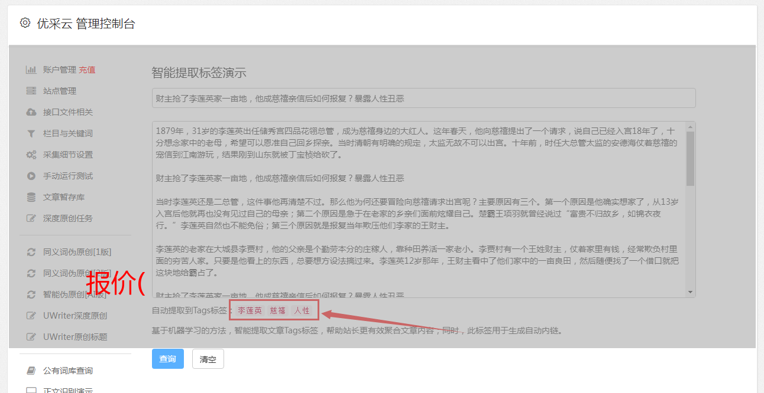Click the database icon for 文章暂存库
Image resolution: width=764 pixels, height=393 pixels.
(x=31, y=197)
